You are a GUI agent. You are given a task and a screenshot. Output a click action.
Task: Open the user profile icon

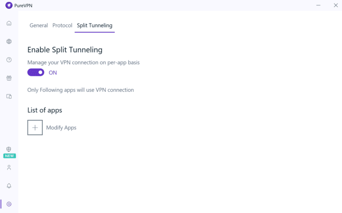pyautogui.click(x=9, y=168)
